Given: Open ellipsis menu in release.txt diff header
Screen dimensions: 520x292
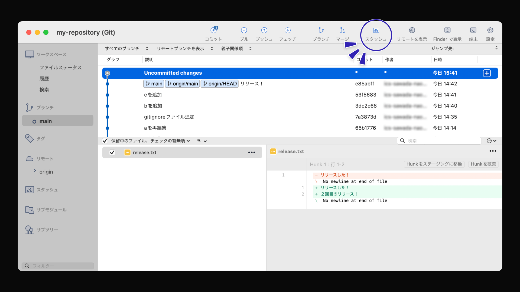Looking at the screenshot, I should click(493, 151).
